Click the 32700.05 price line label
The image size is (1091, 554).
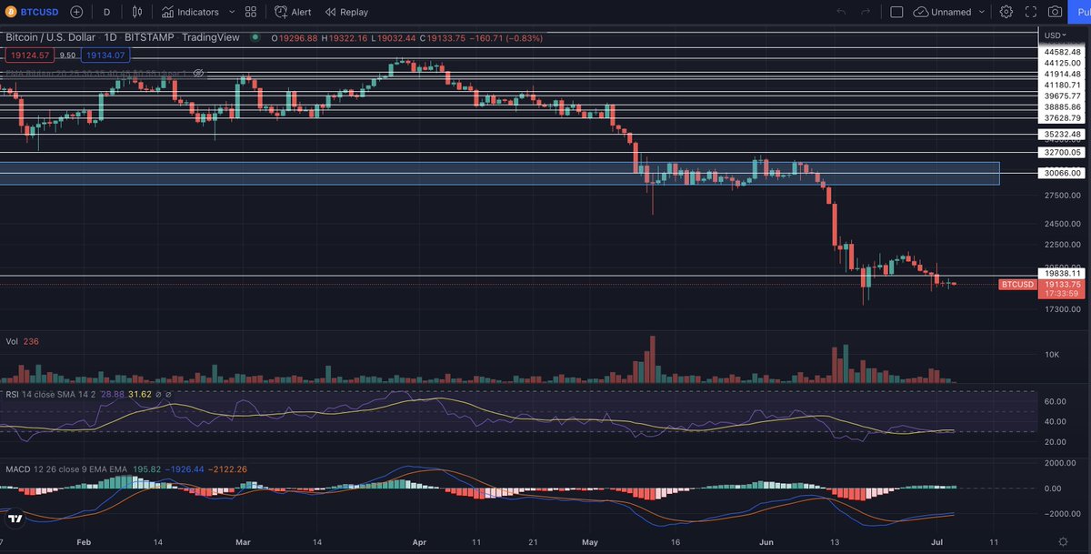(1062, 153)
